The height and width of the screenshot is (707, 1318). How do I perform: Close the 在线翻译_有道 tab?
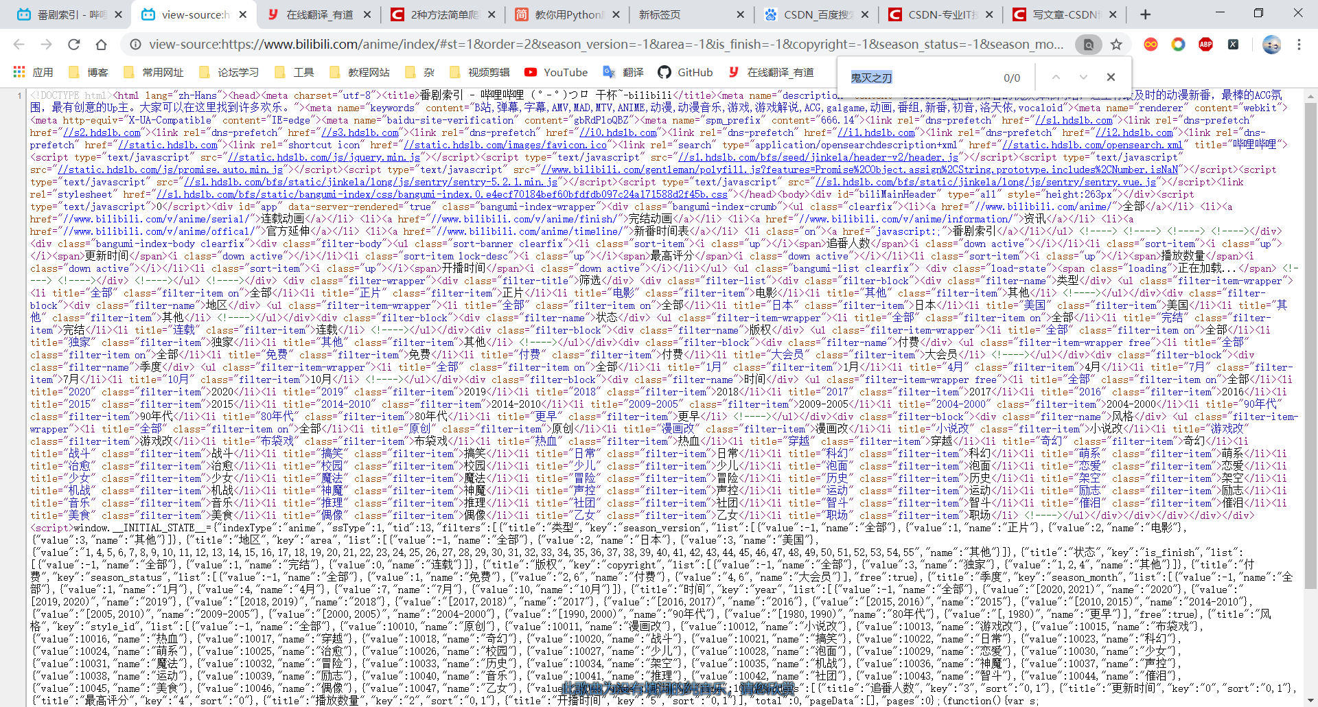coord(367,14)
